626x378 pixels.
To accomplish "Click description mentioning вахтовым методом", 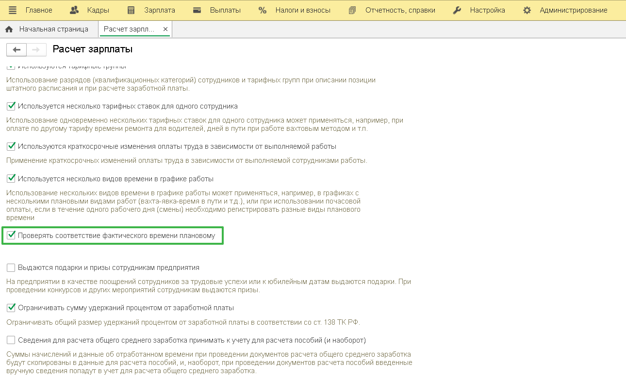I will 205,124.
